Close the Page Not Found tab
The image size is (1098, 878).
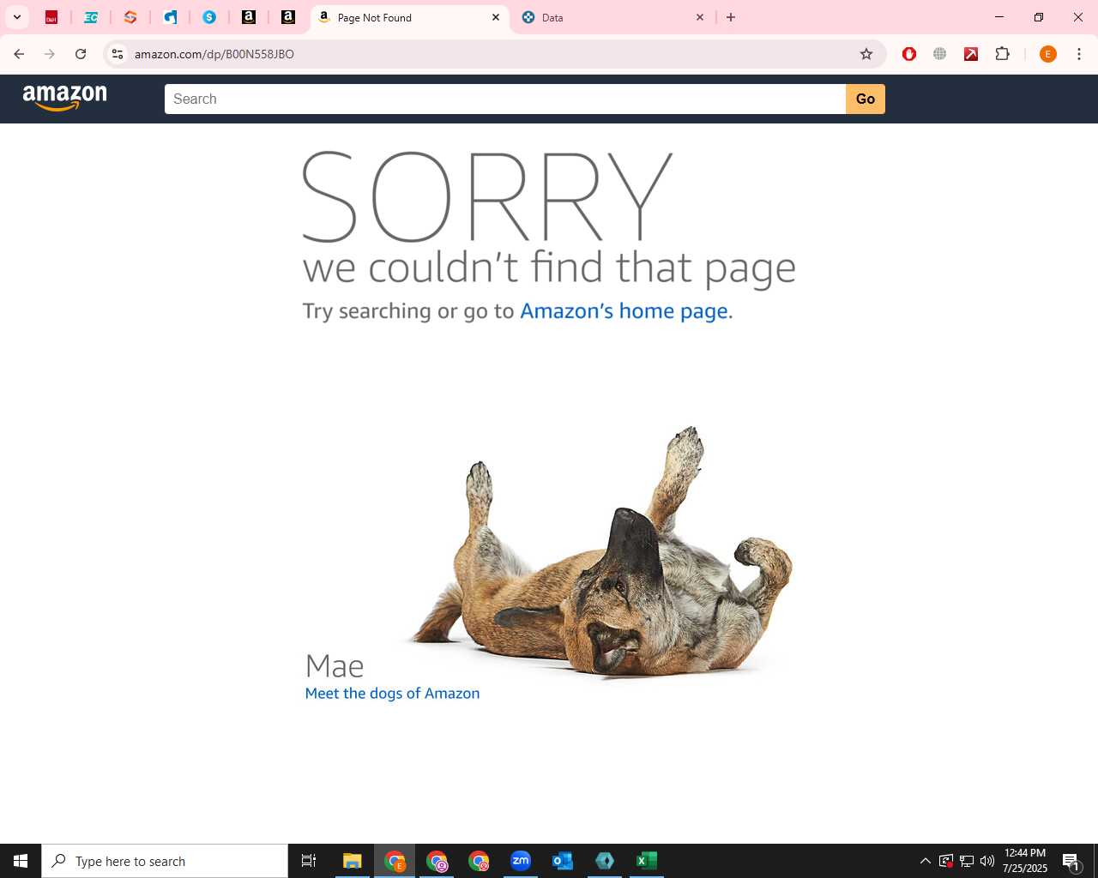coord(495,17)
